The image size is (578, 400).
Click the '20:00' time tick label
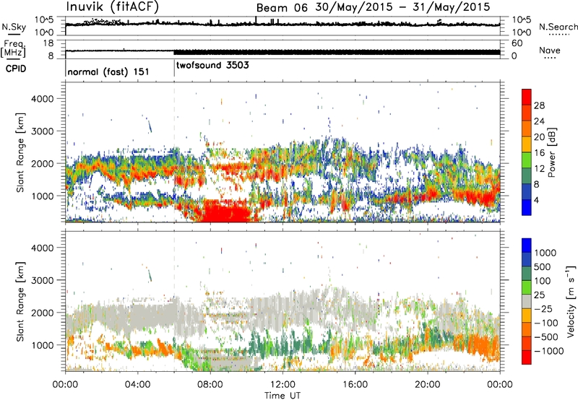click(427, 385)
